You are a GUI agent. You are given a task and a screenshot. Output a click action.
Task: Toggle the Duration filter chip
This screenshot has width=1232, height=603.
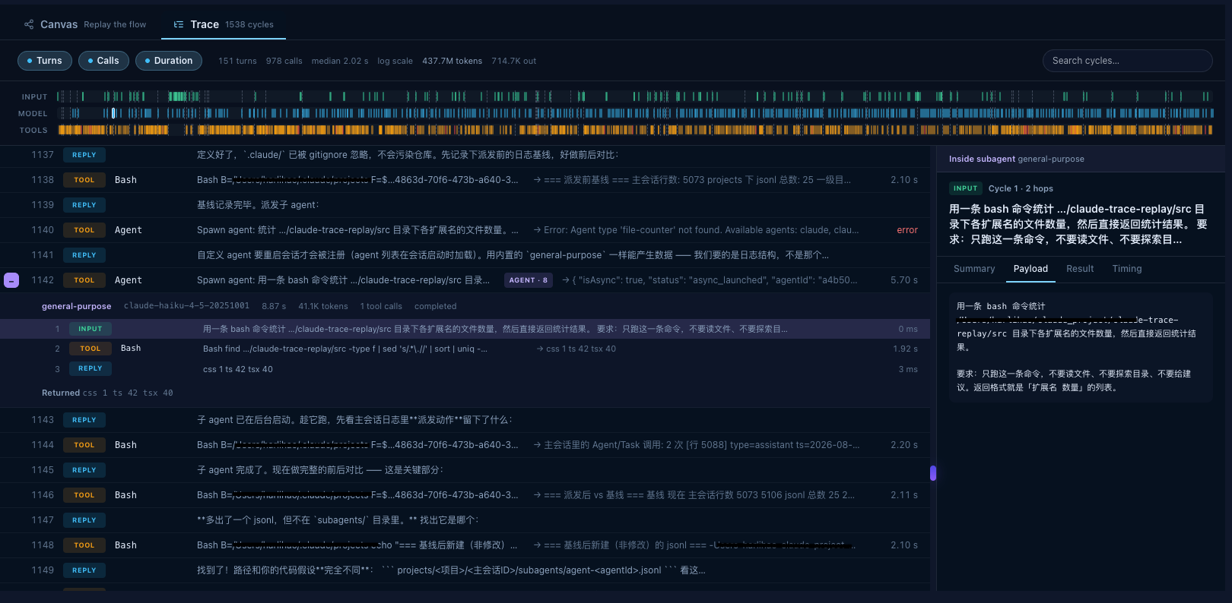pyautogui.click(x=169, y=61)
